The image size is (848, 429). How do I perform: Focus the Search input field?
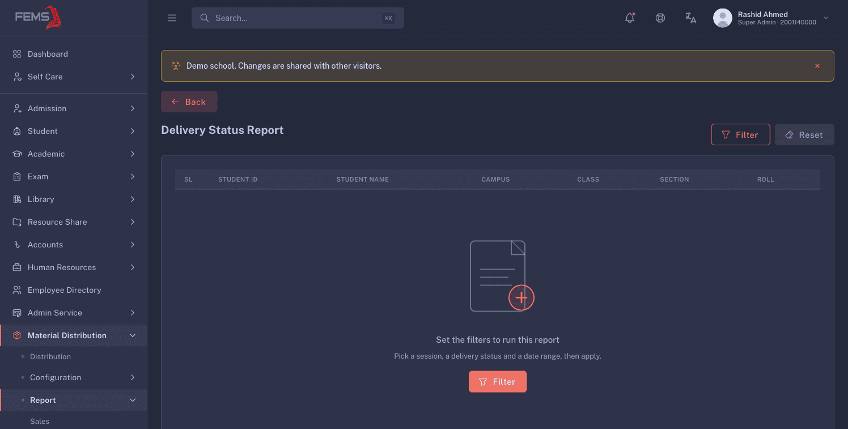click(298, 18)
